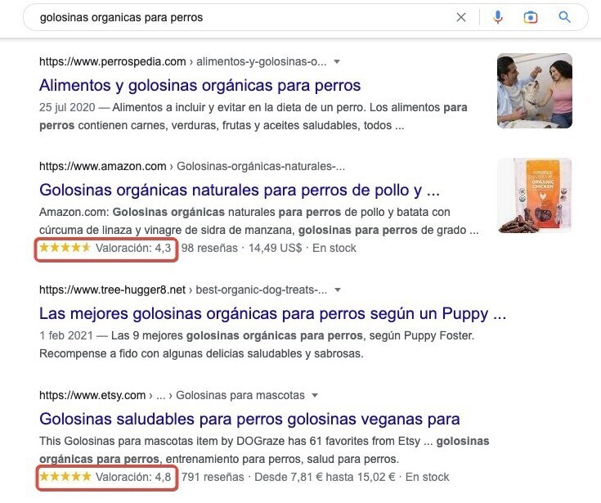Screen dimensions: 601x503
Task: Click the Amazon result star rating
Action: (x=65, y=248)
